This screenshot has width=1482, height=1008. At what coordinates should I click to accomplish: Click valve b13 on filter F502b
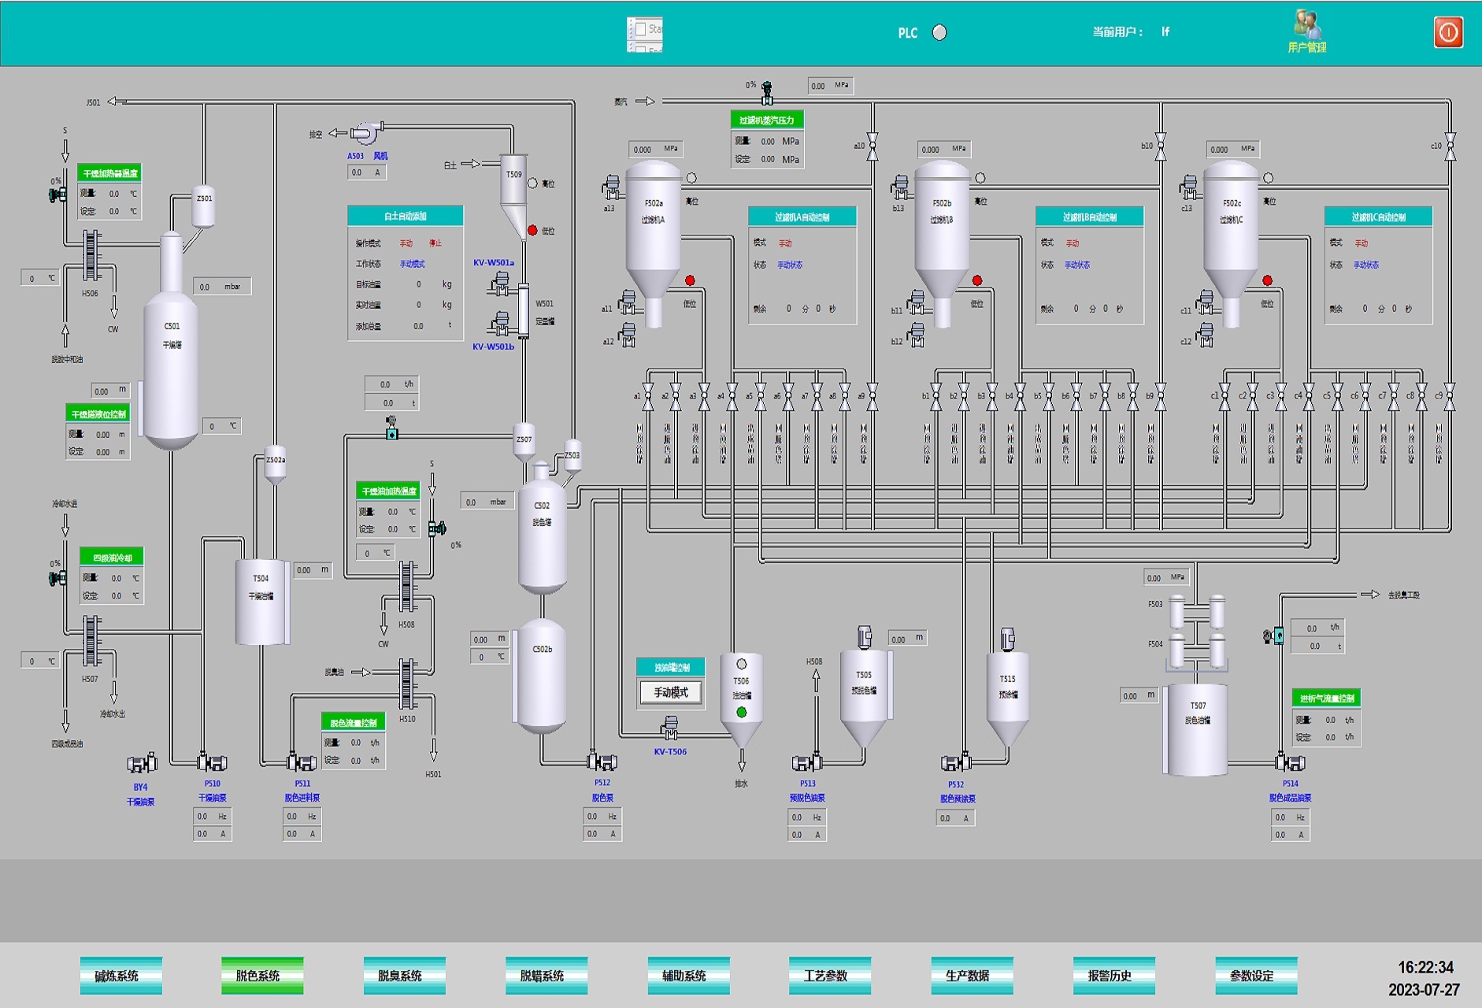click(900, 188)
